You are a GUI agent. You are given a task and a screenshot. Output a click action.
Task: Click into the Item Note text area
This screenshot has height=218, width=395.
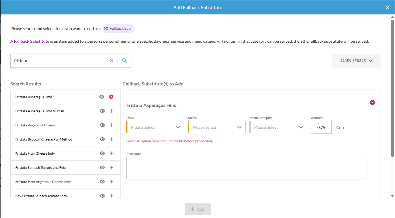247,168
